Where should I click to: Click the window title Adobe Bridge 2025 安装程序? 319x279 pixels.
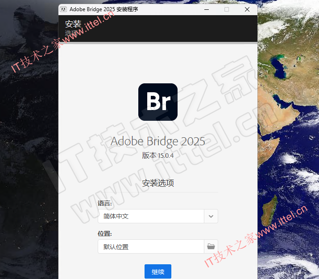click(x=104, y=9)
